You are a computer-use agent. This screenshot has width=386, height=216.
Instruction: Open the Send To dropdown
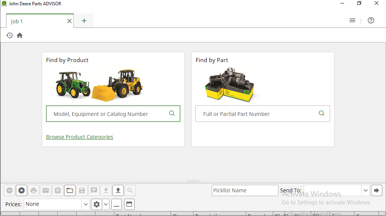point(365,190)
